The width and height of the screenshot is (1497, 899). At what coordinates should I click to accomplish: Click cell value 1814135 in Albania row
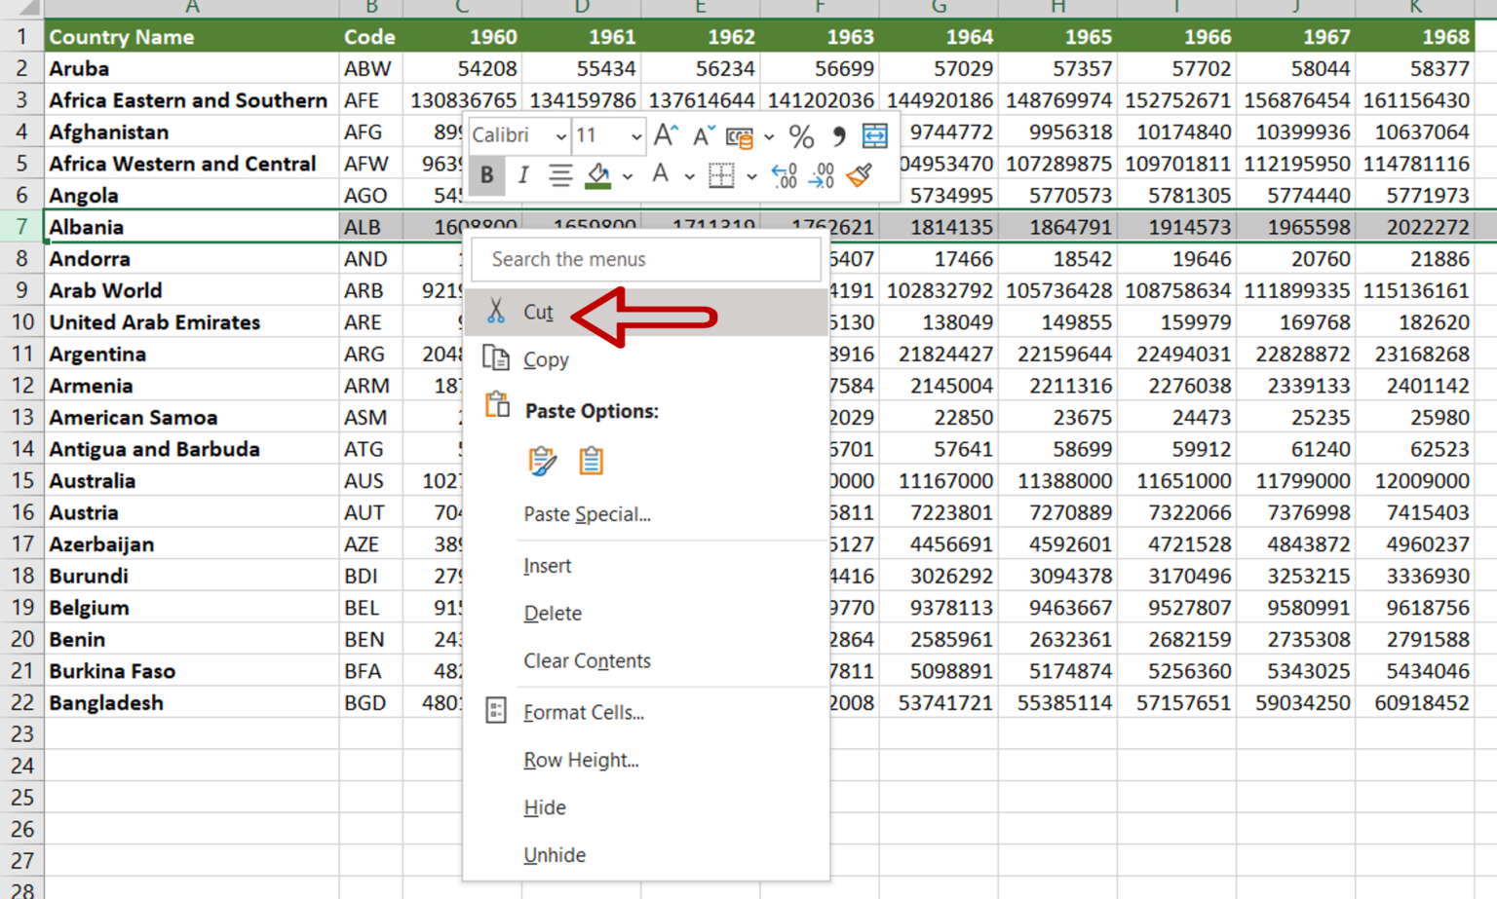click(939, 227)
